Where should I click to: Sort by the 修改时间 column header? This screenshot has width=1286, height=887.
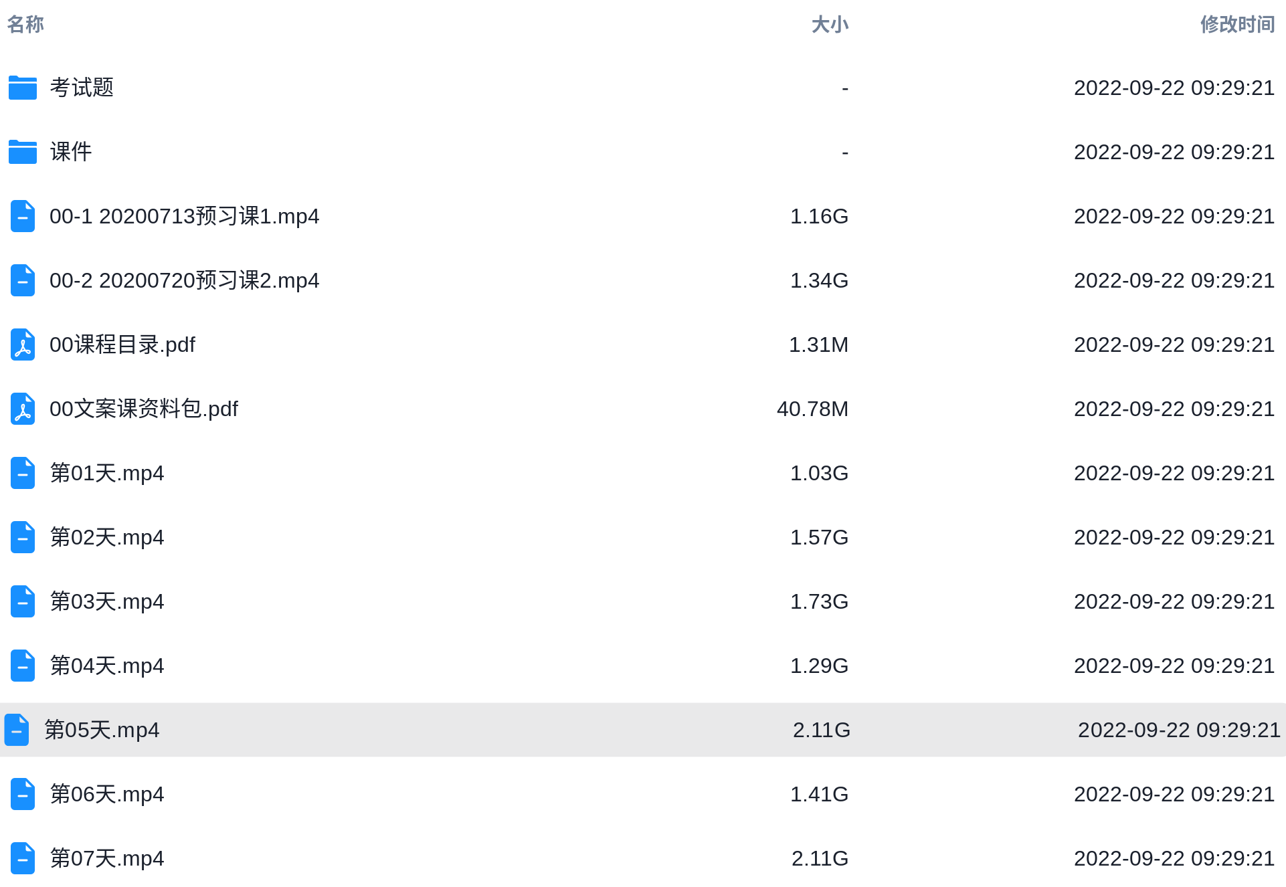tap(1237, 25)
